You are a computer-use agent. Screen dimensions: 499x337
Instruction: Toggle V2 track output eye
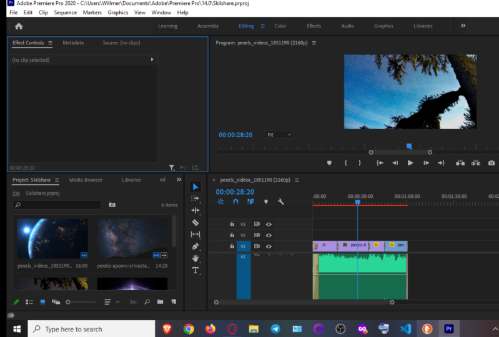[x=269, y=235]
